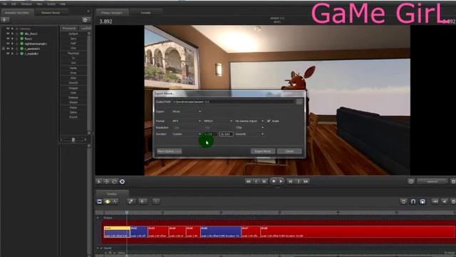Open the 720p resolution dropdown

point(249,128)
